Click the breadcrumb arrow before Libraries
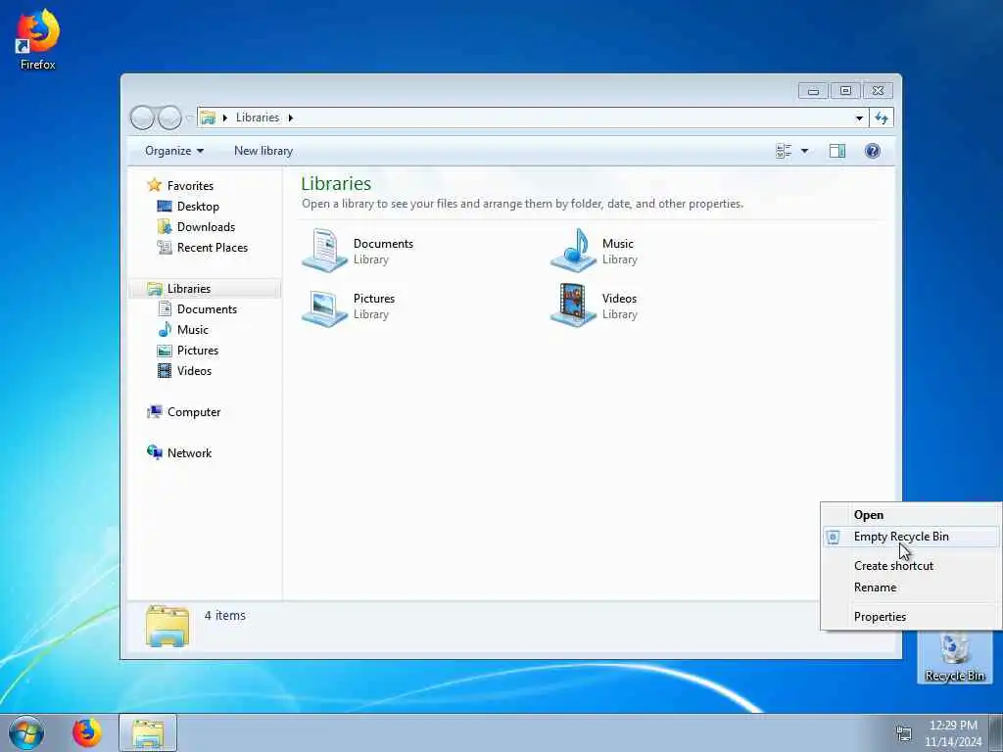 point(225,117)
